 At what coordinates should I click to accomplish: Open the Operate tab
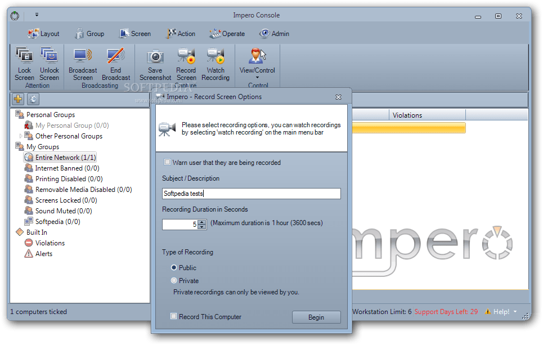[227, 34]
